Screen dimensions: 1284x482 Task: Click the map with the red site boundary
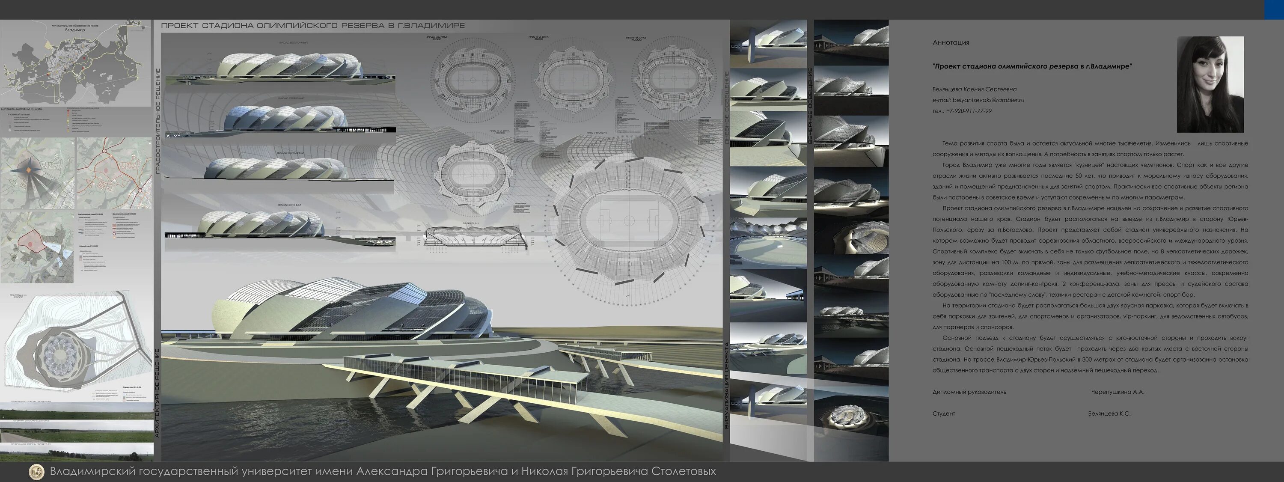(x=36, y=247)
